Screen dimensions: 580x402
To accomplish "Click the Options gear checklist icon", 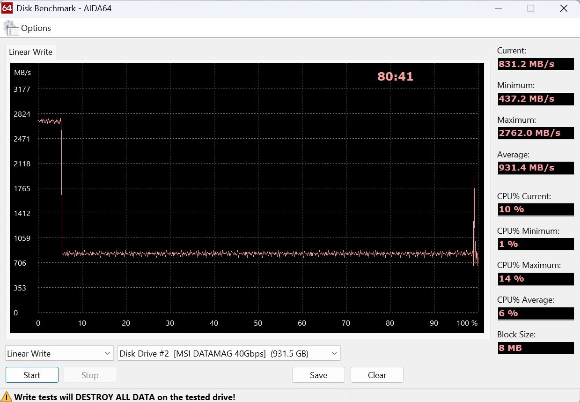I will click(11, 29).
